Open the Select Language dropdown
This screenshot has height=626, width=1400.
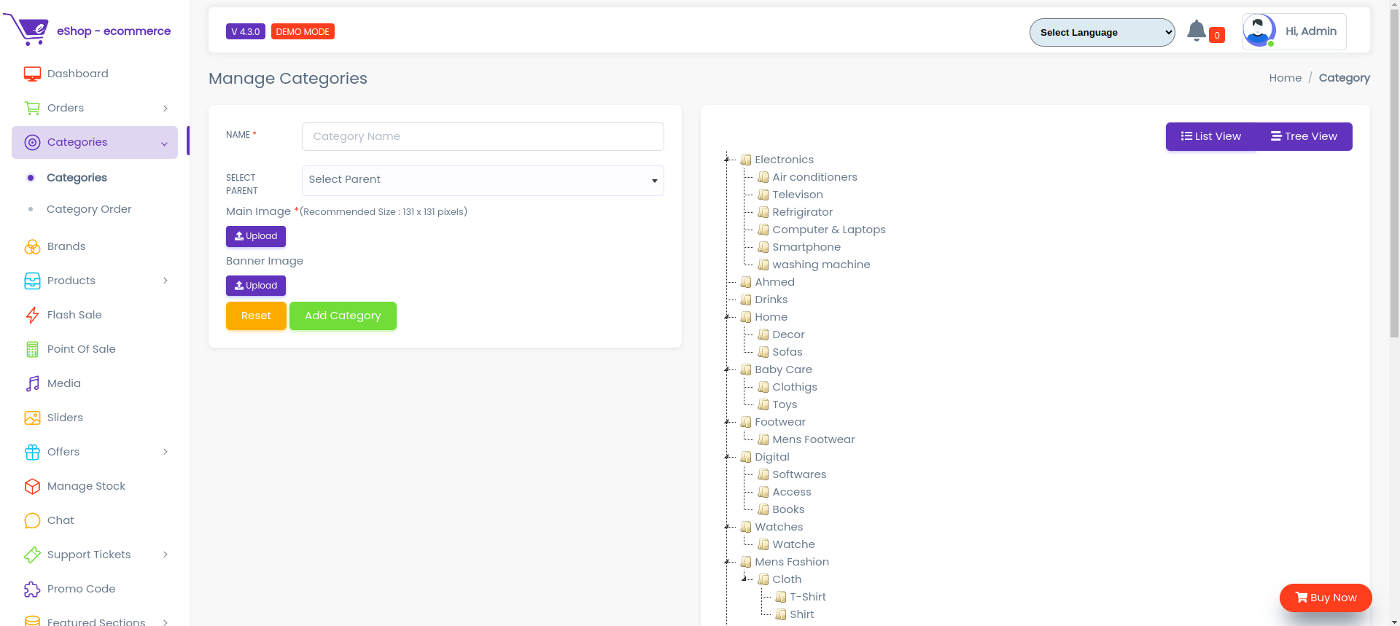1102,32
